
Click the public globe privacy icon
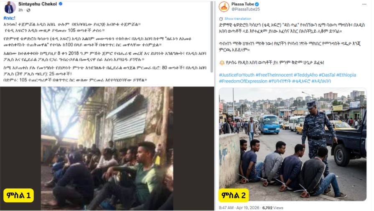tap(28, 10)
